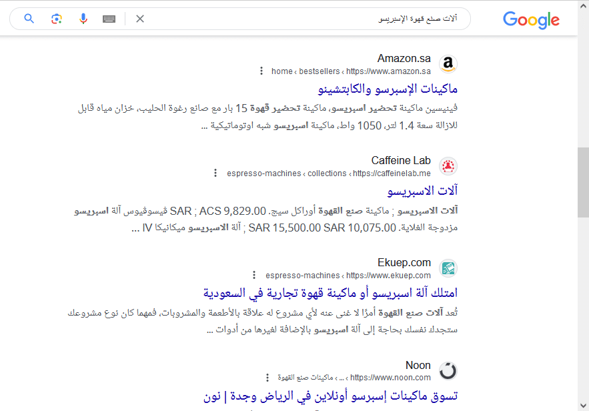
Task: Open the three-dot menu for the Noon result
Action: pos(267,377)
